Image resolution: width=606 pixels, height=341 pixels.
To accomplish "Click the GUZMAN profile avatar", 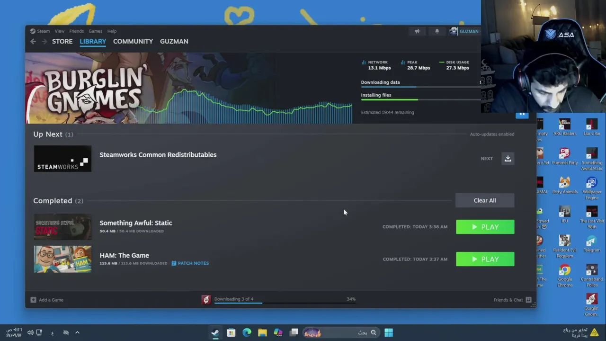I will click(454, 31).
